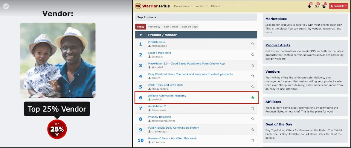The height and width of the screenshot is (148, 351).
Task: Open the Local 3 Pack Hero link
Action: 159,53
